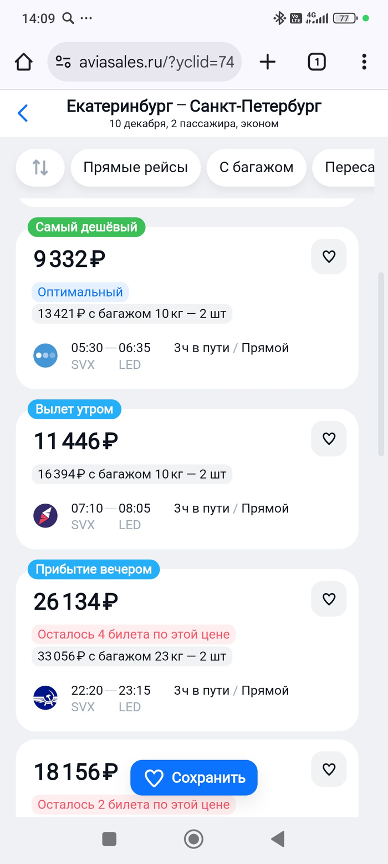Add the 26 134 ₽ ticket to favorites
Screen dimensions: 388x864
(329, 599)
